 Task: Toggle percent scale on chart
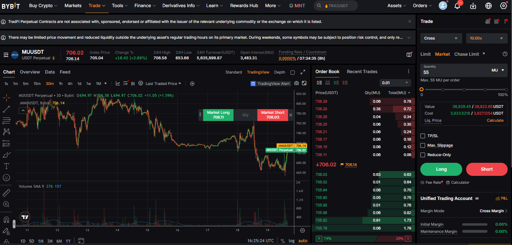(282, 241)
